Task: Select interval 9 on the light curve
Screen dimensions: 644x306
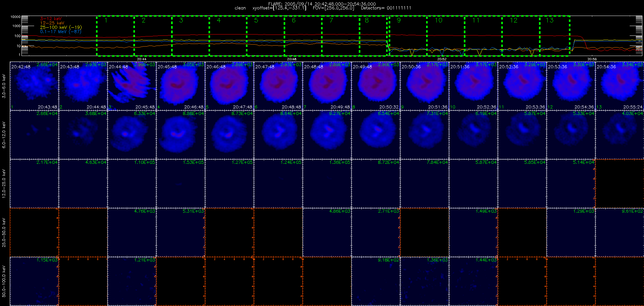Action: (x=408, y=36)
